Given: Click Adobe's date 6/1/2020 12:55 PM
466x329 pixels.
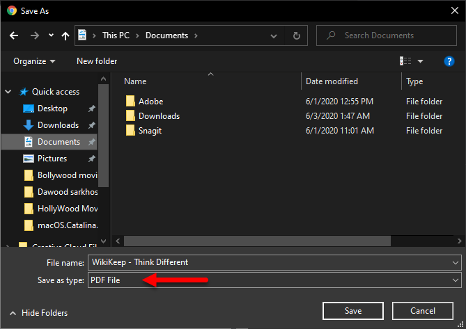Looking at the screenshot, I should 339,102.
